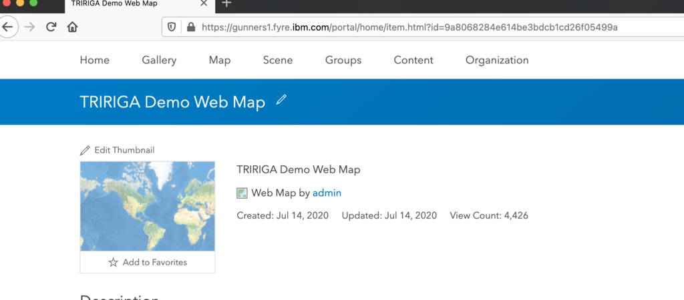Click the Add to Favorites star icon

coord(114,262)
